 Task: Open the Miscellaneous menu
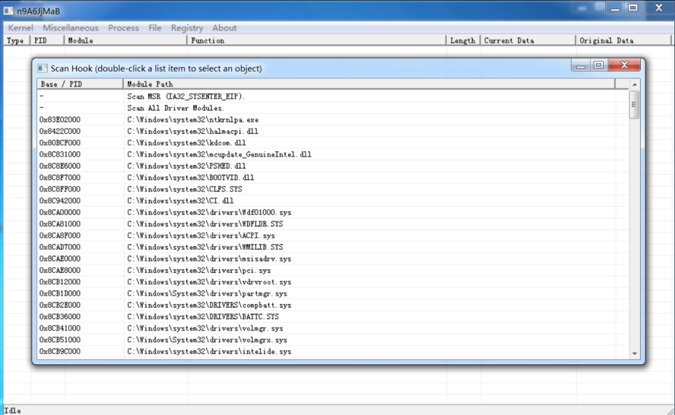click(70, 28)
